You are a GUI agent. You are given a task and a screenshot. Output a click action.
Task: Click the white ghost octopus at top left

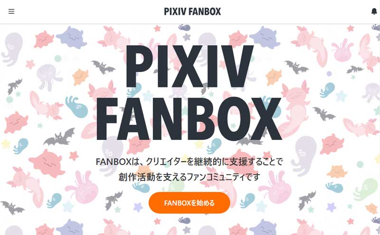pos(12,49)
